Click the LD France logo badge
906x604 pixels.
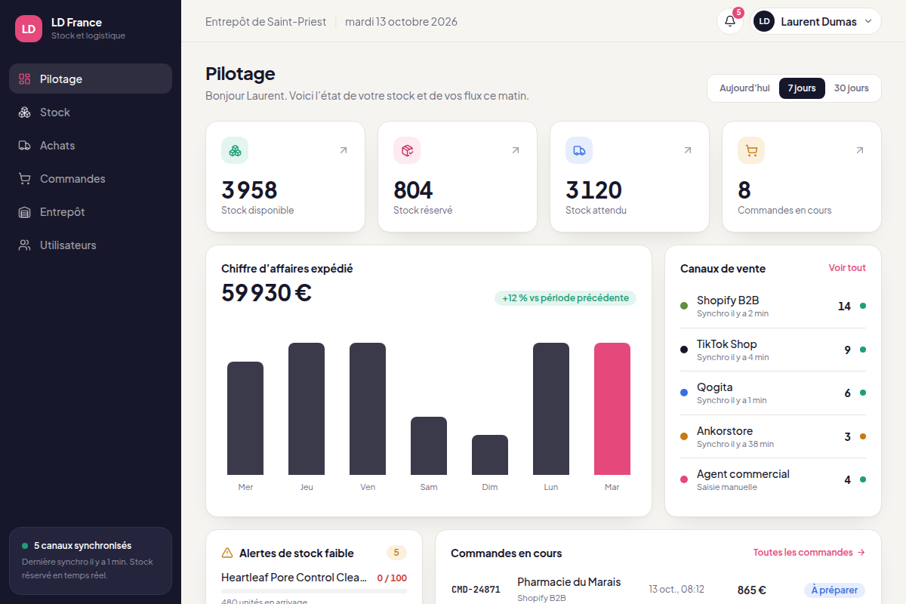tap(29, 29)
